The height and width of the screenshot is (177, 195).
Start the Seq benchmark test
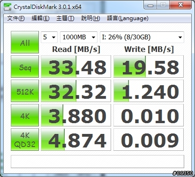tap(25, 66)
